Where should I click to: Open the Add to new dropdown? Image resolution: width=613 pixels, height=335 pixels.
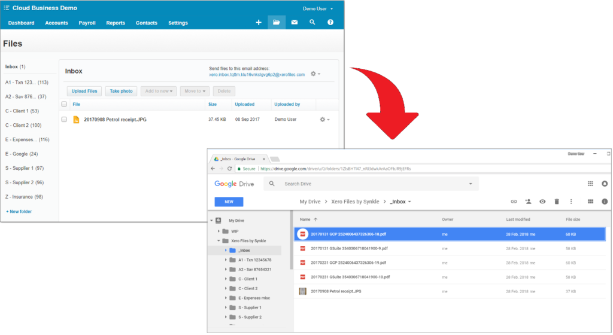[x=159, y=91]
